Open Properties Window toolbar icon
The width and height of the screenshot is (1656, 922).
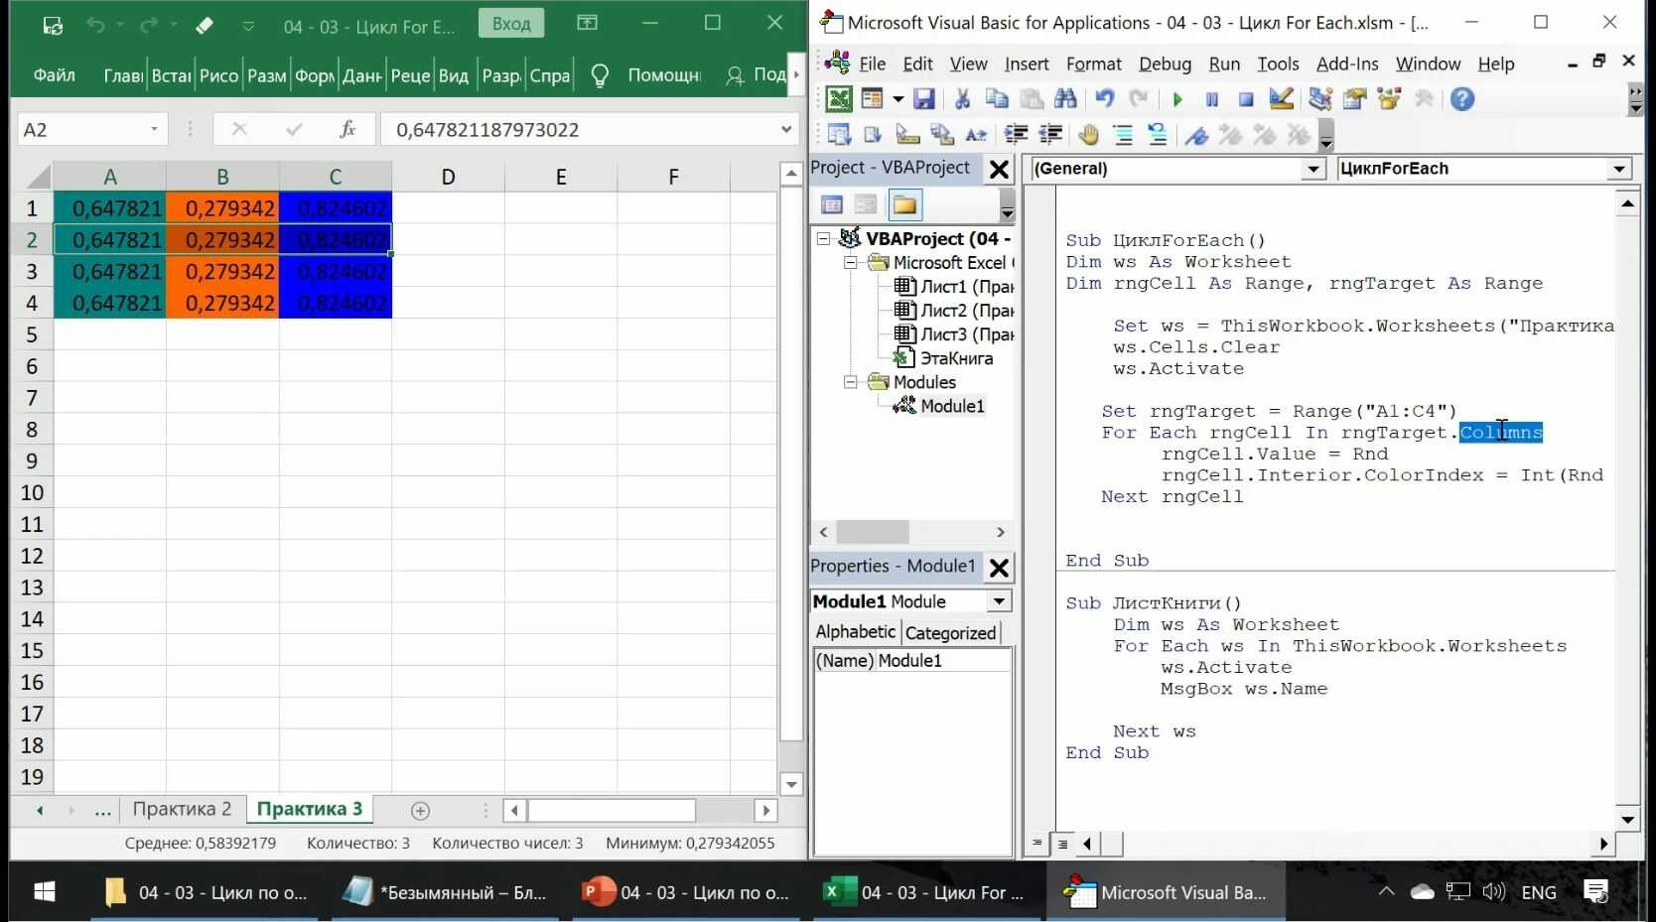point(1354,99)
